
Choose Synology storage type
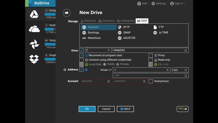click(x=91, y=33)
